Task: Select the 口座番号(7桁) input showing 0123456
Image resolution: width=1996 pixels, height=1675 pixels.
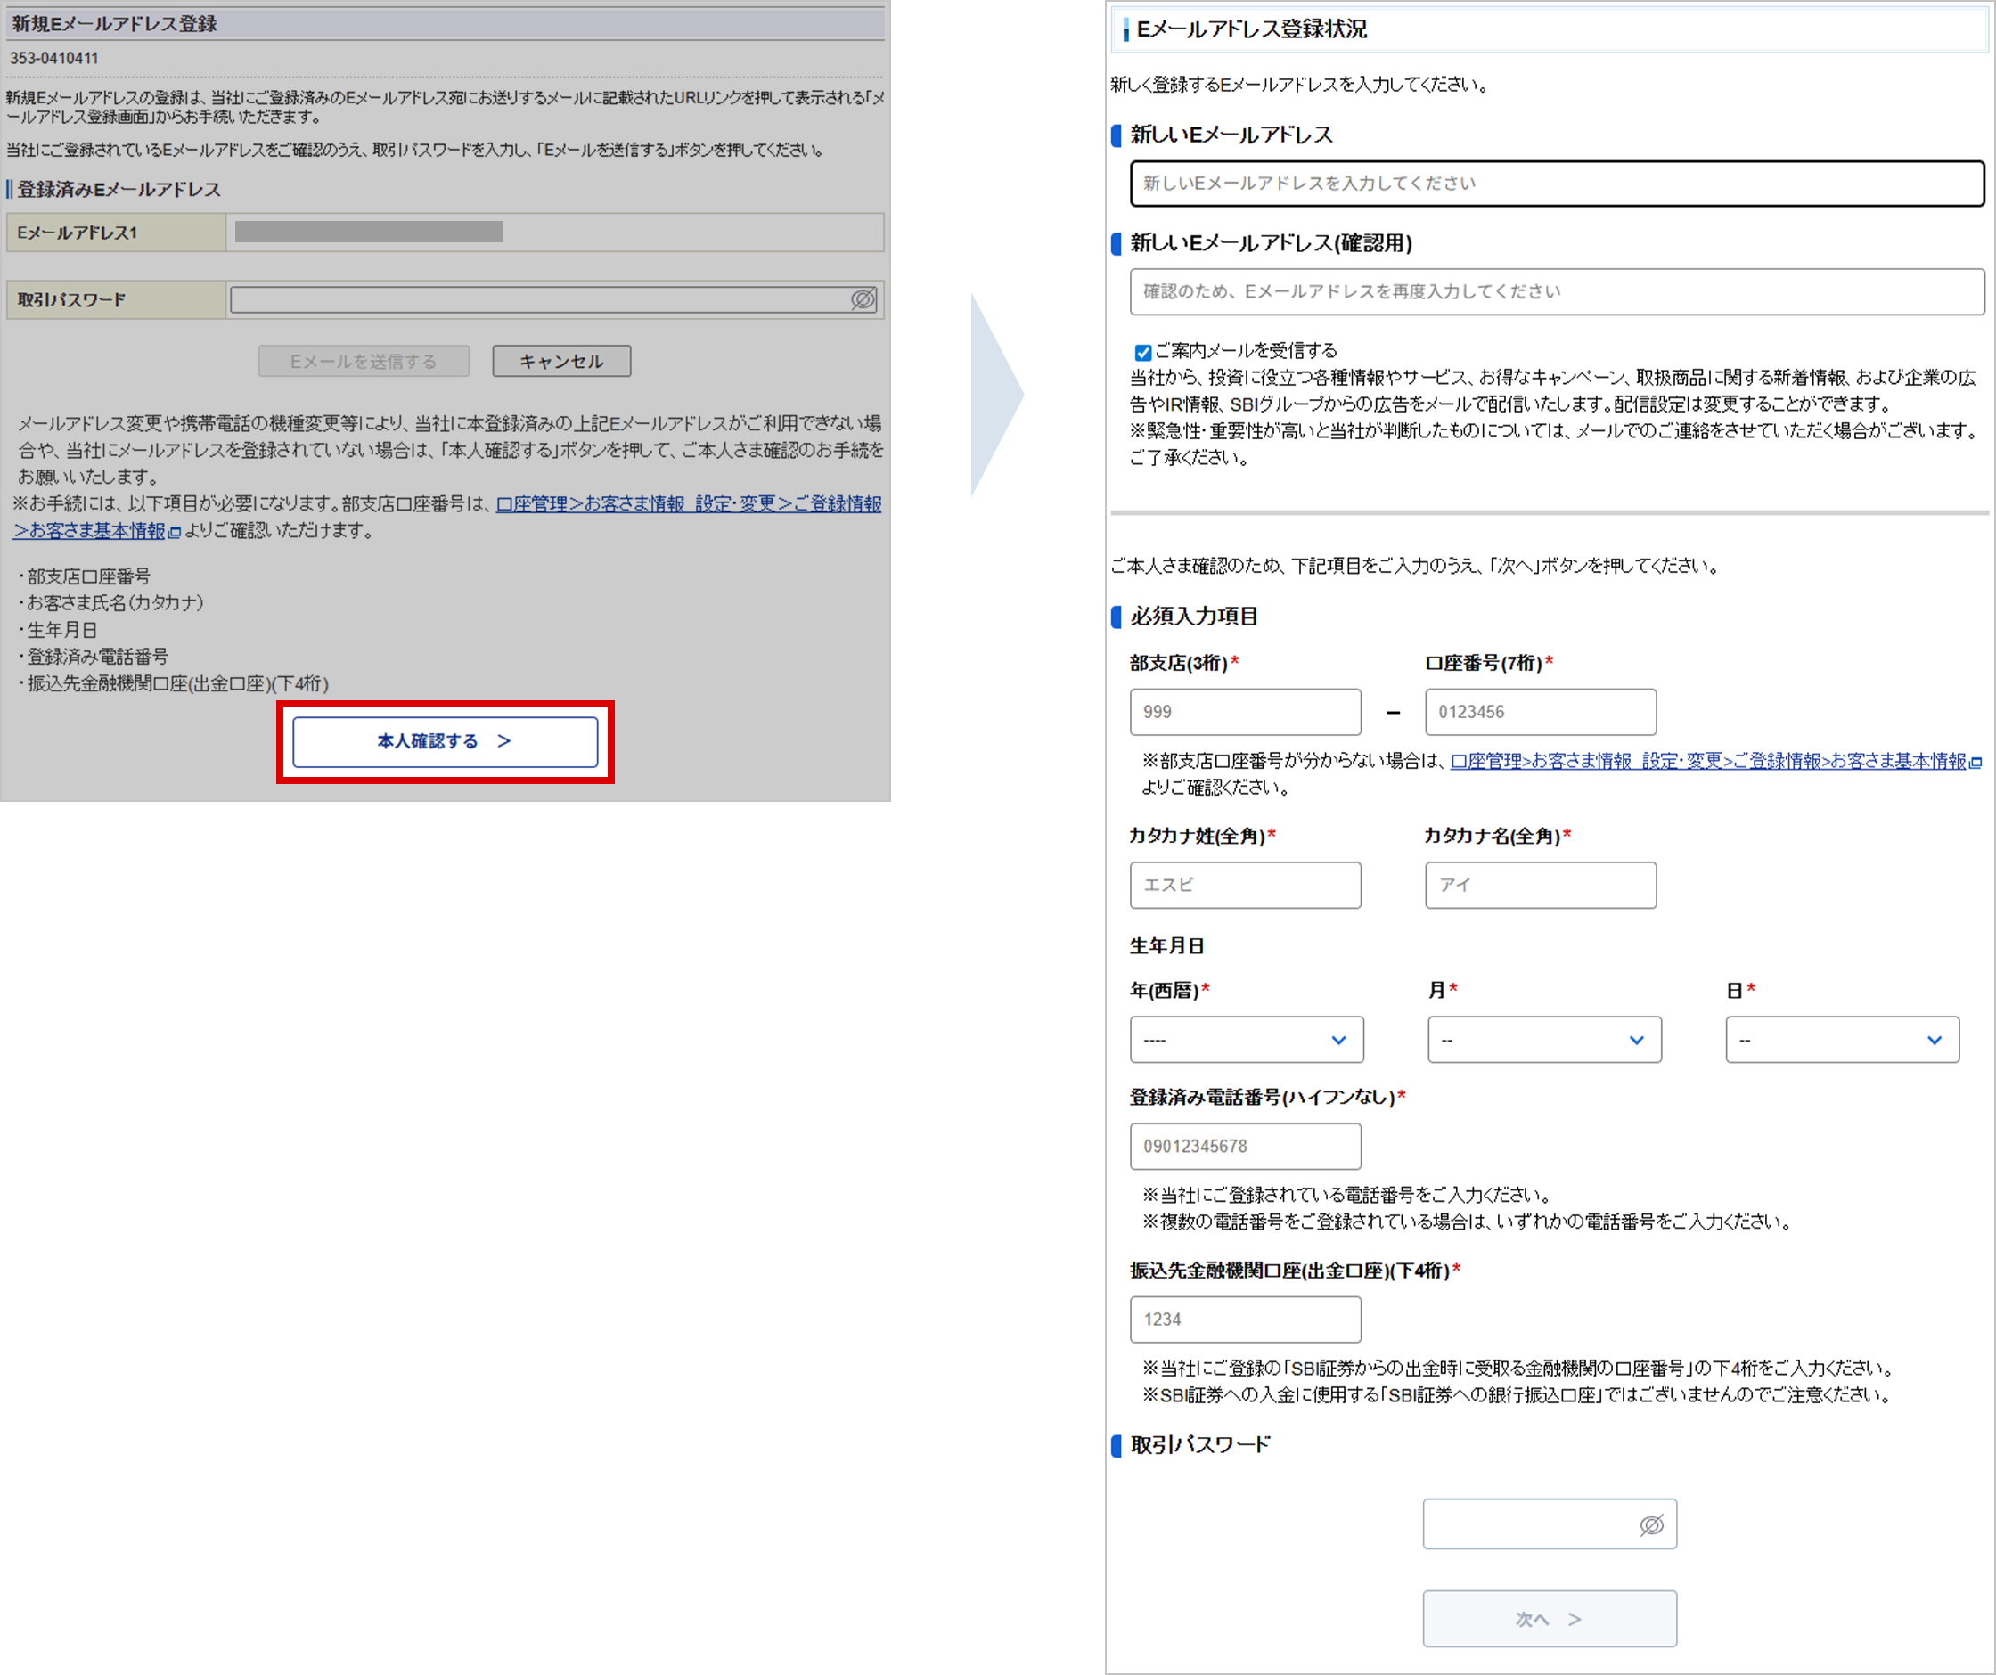Action: point(1540,711)
